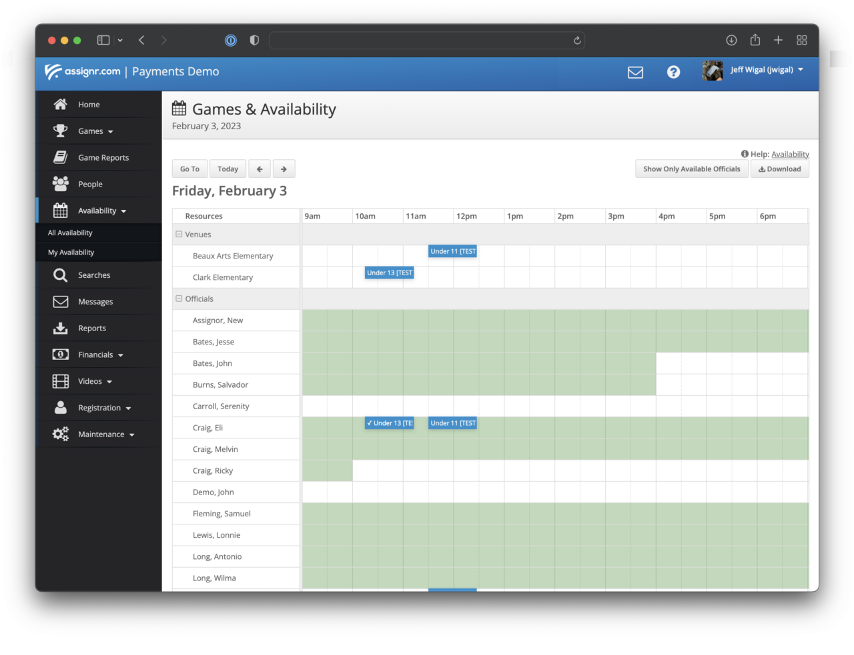Viewport: 854px width, 655px height.
Task: Click the next day arrow button
Action: [x=284, y=169]
